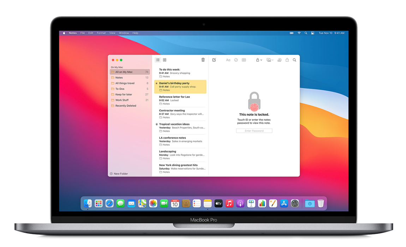
Task: Open Control Center in the menu bar
Action: 313,33
